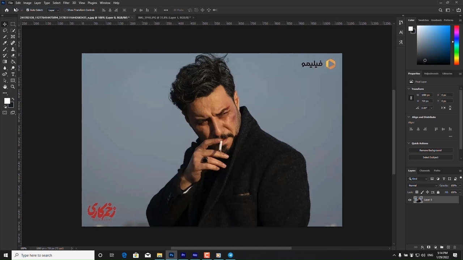The height and width of the screenshot is (260, 463).
Task: Click the foreground color swatch
Action: click(7, 101)
